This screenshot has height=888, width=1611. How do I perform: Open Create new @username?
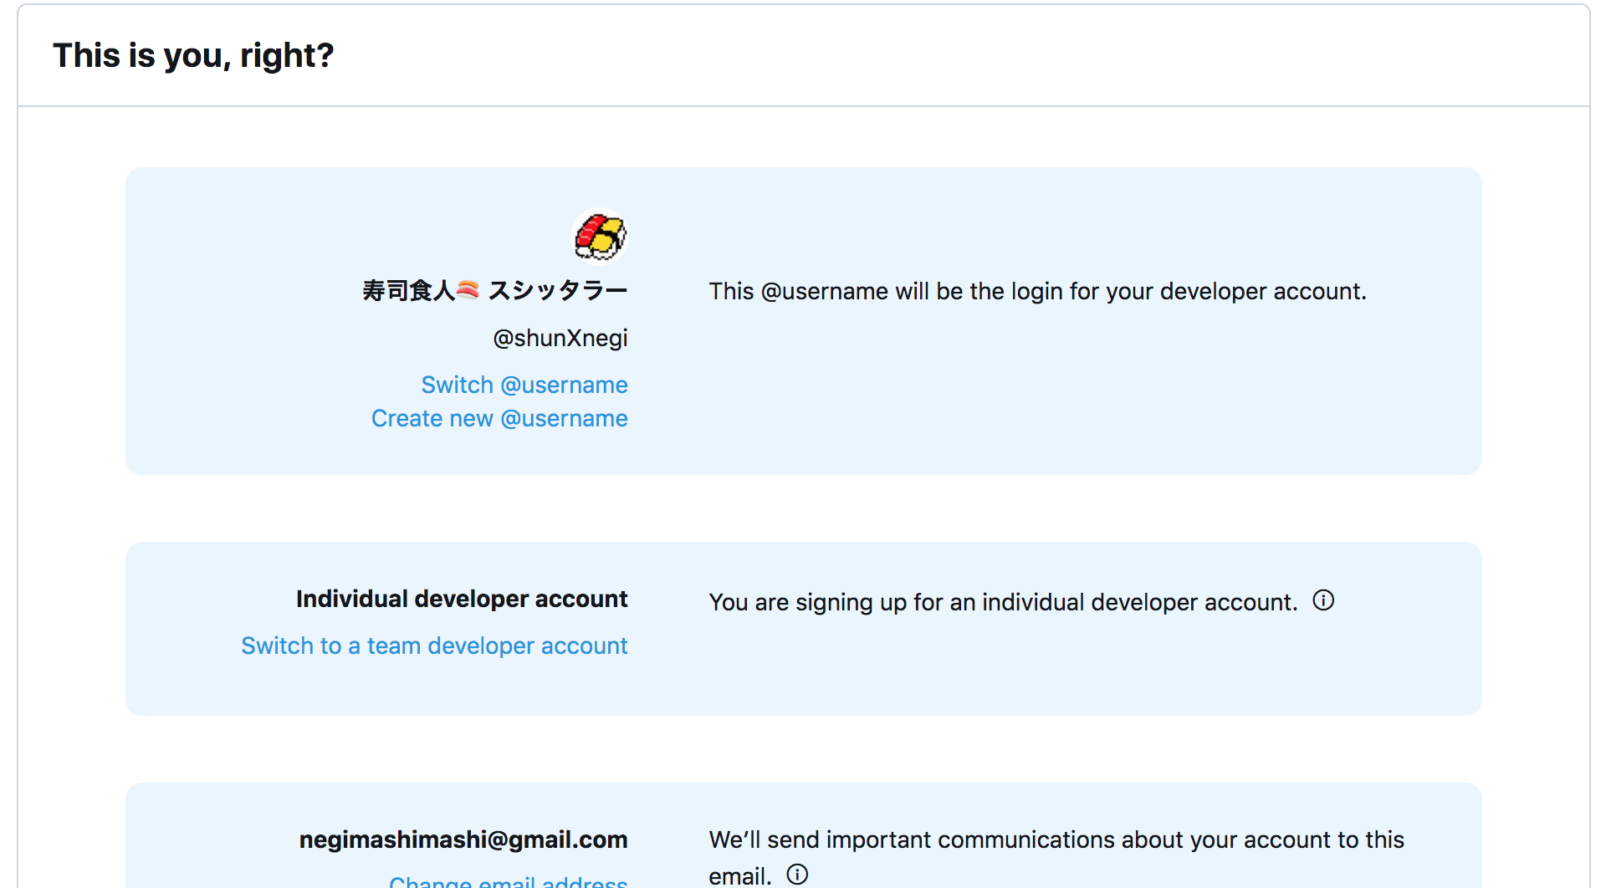click(x=499, y=418)
